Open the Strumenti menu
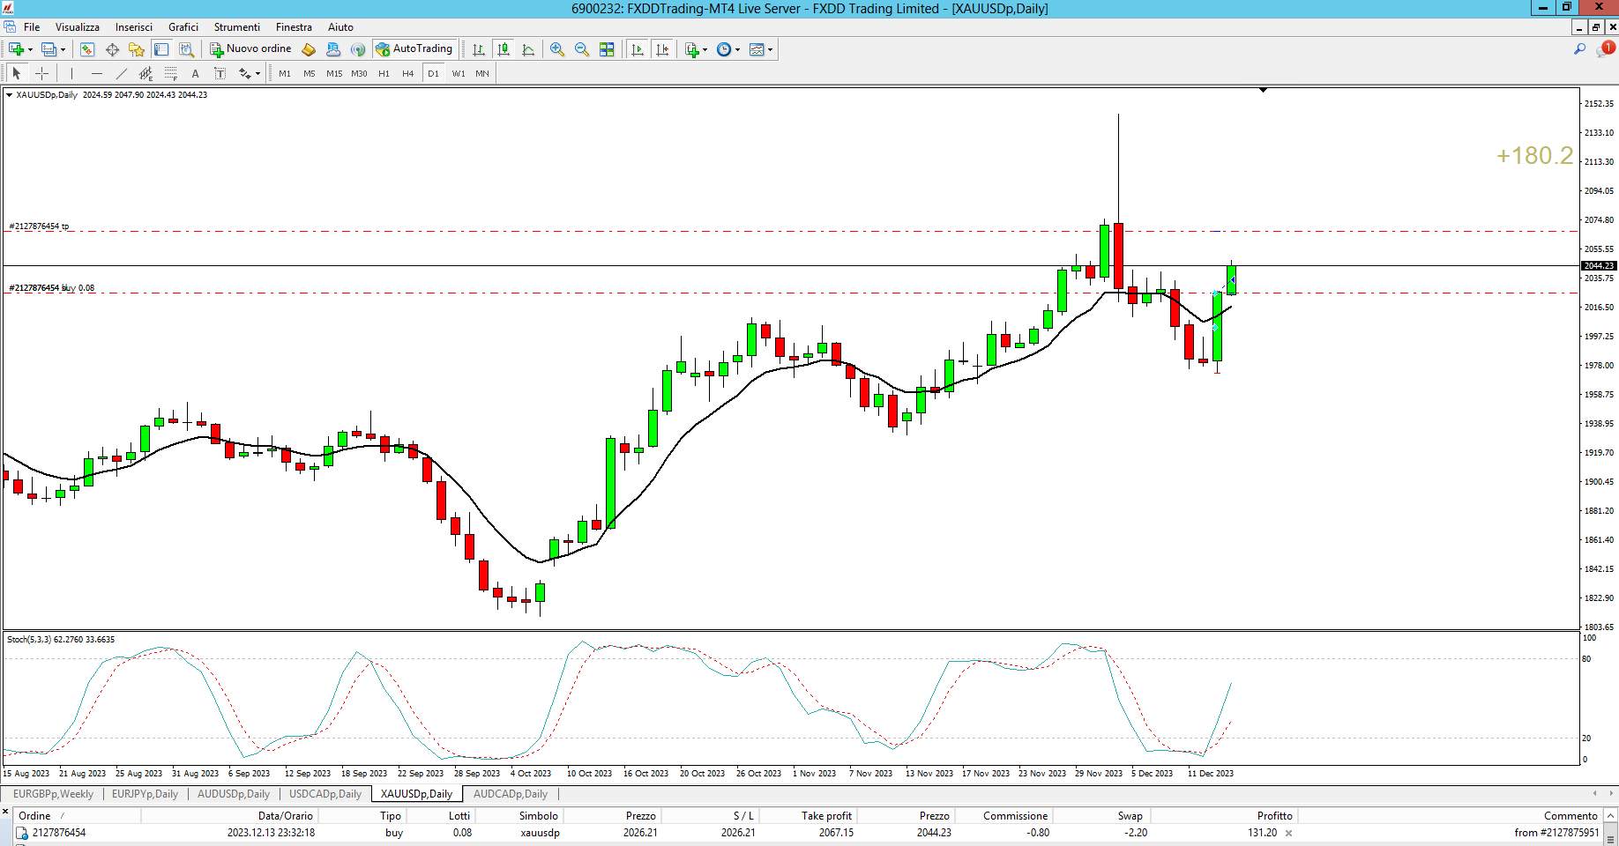 tap(236, 27)
